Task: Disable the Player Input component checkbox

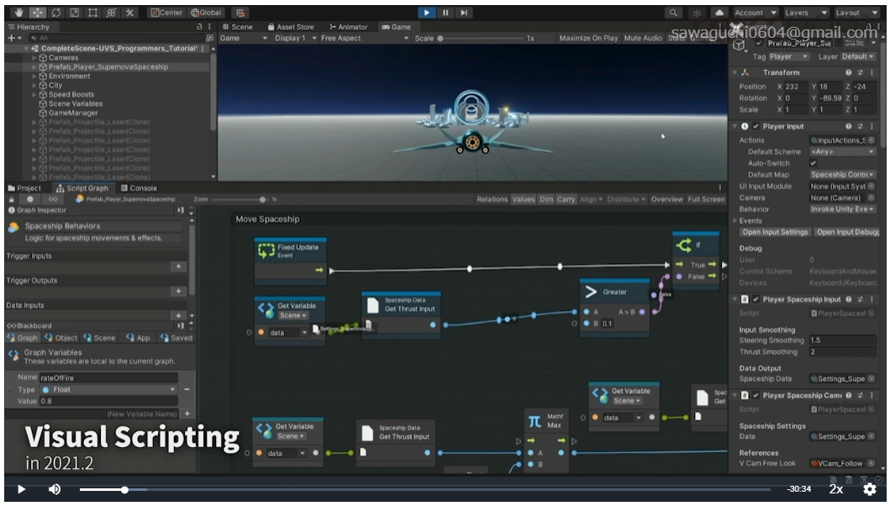Action: point(756,127)
